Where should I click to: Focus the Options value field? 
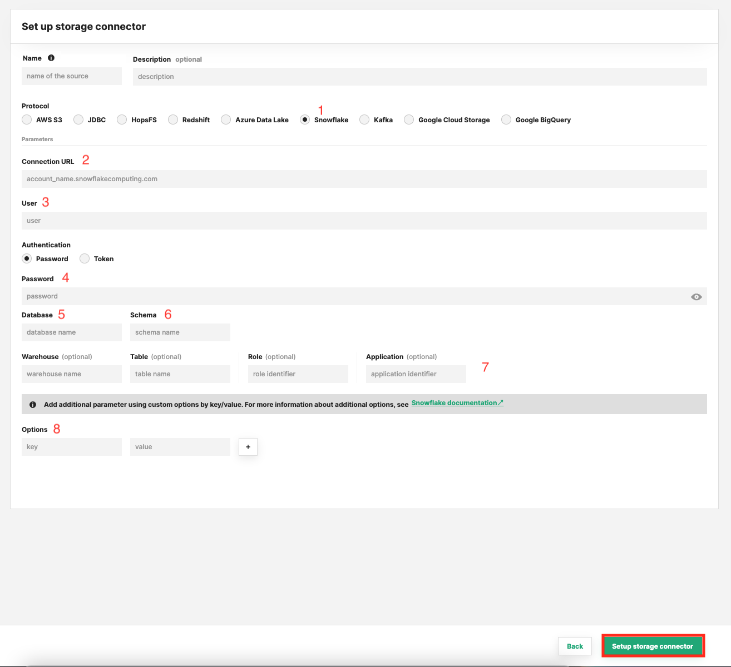pos(180,447)
